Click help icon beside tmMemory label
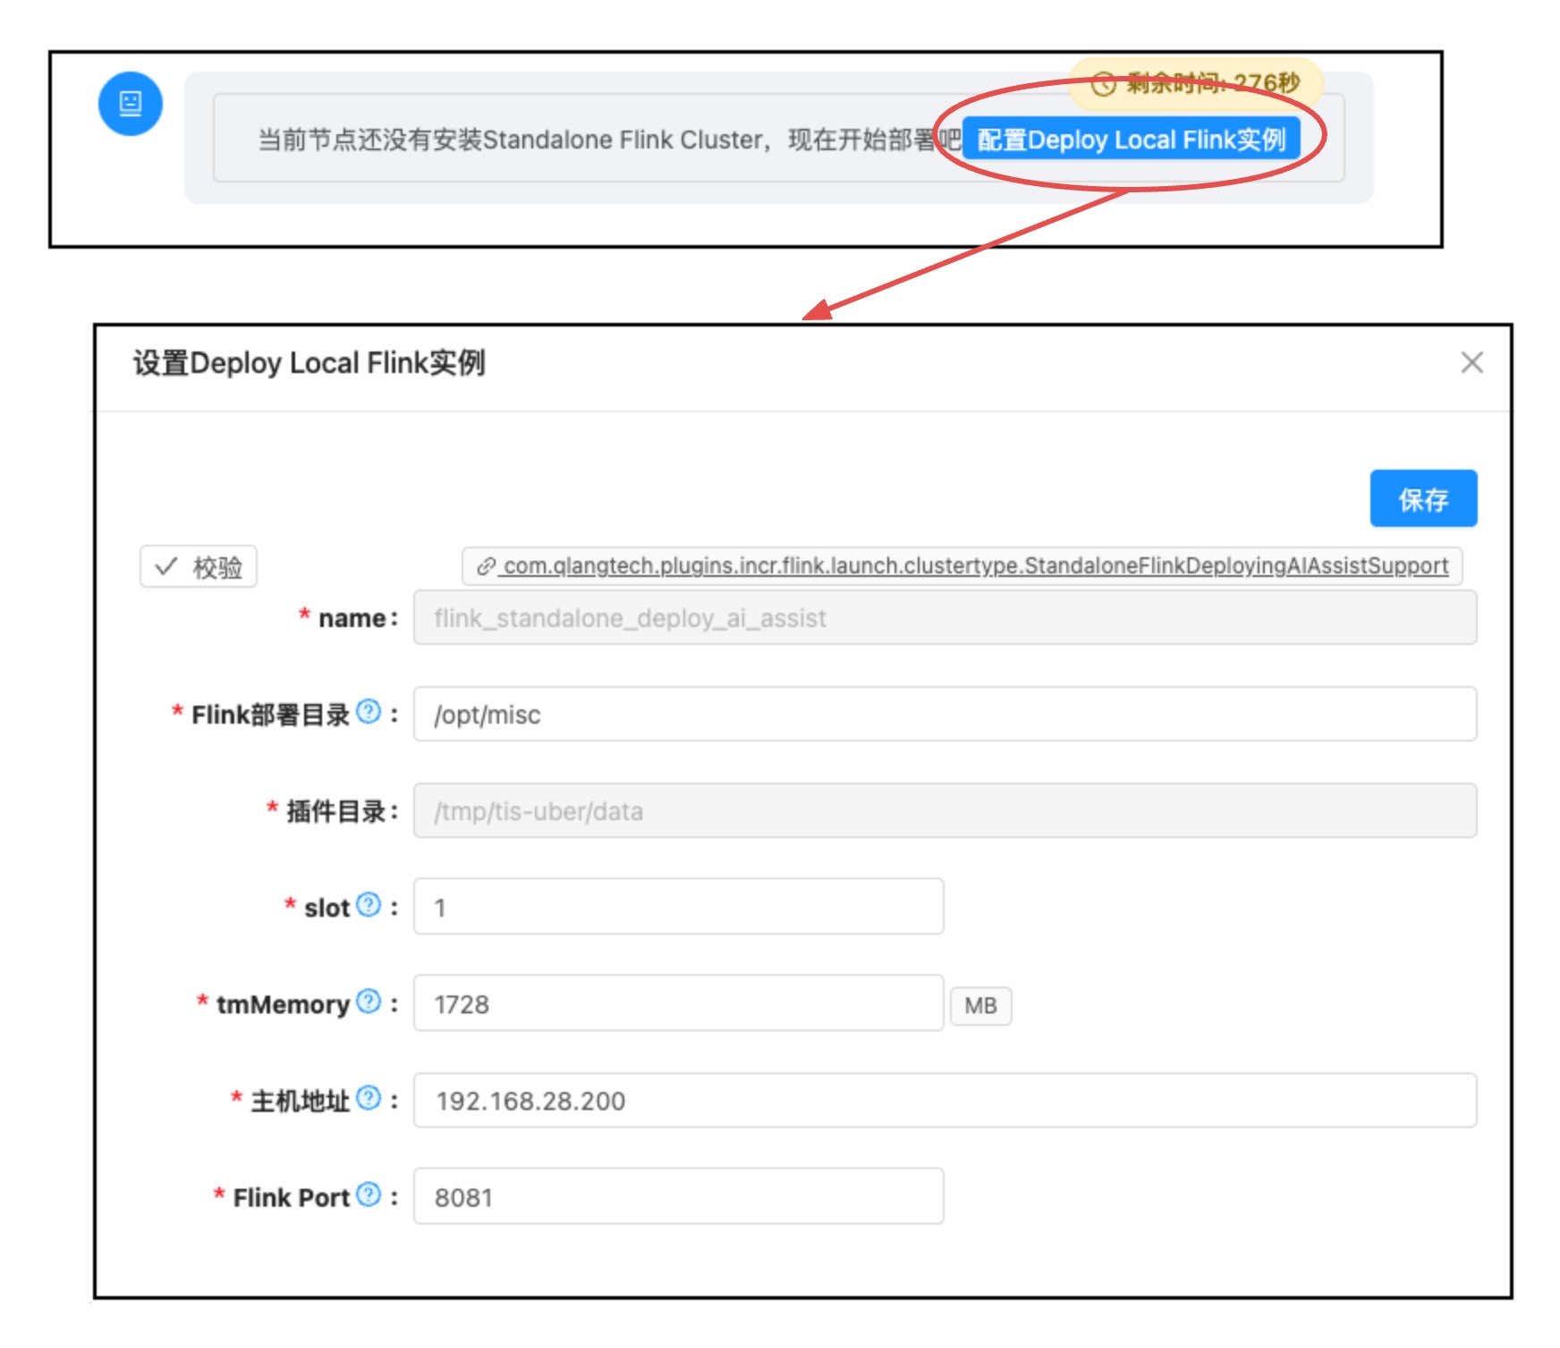The height and width of the screenshot is (1348, 1560). pyautogui.click(x=368, y=1002)
